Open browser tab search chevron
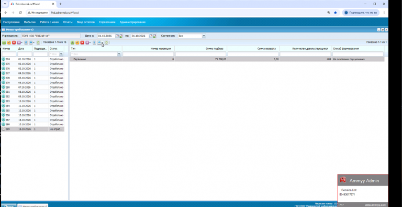This screenshot has width=402, height=207. point(5,4)
